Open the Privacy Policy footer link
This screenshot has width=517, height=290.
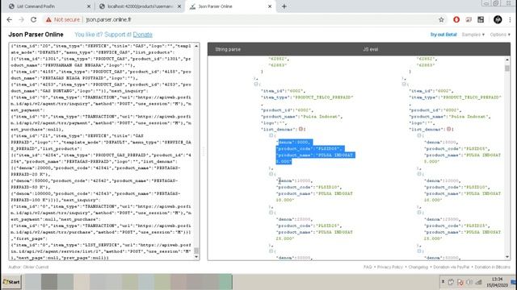click(x=390, y=267)
